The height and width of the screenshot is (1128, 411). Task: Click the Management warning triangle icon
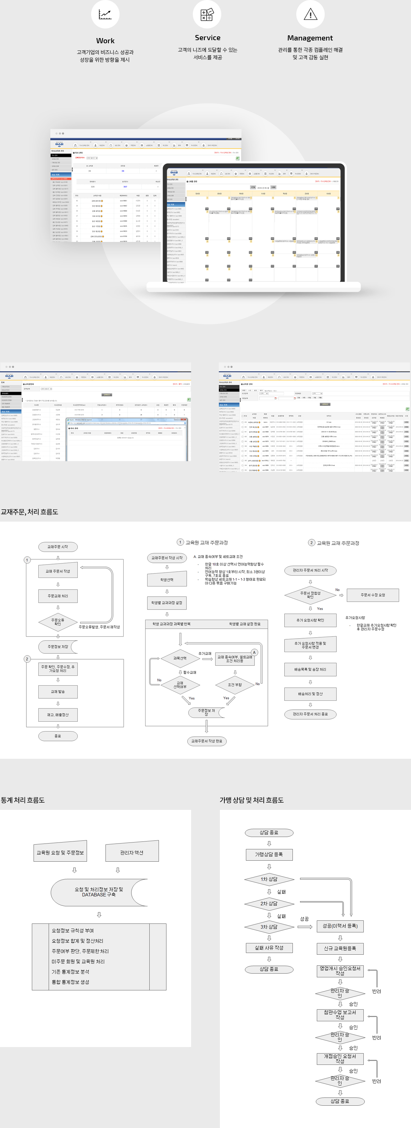coord(310,14)
